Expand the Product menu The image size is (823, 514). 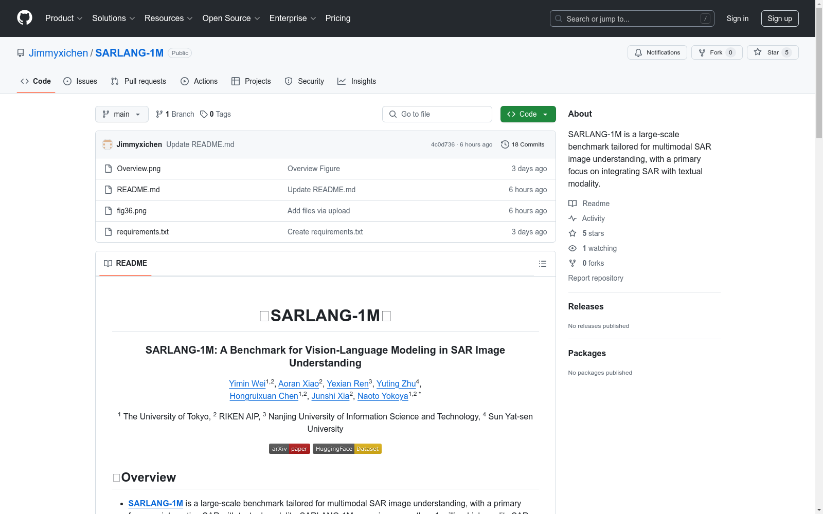[x=64, y=19]
